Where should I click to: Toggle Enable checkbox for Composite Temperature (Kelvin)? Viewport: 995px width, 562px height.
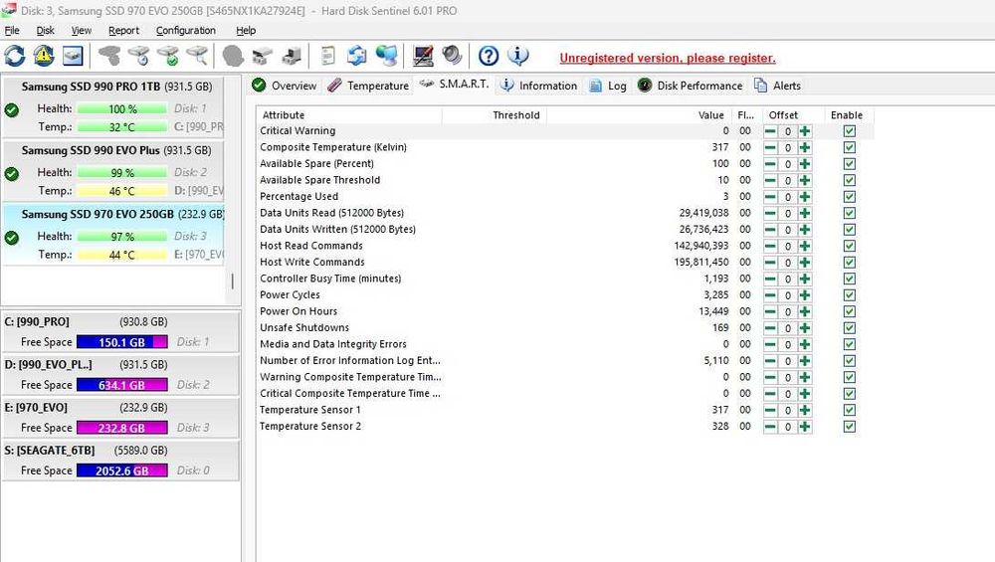(849, 148)
